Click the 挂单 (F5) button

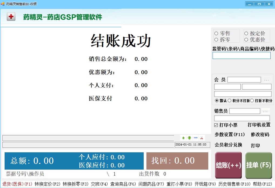[x=259, y=165]
